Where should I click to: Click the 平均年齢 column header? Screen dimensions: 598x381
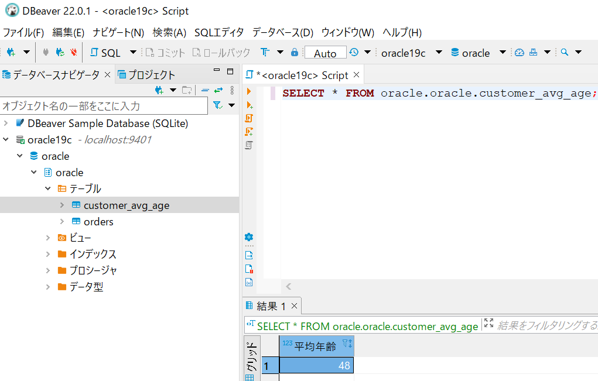316,346
